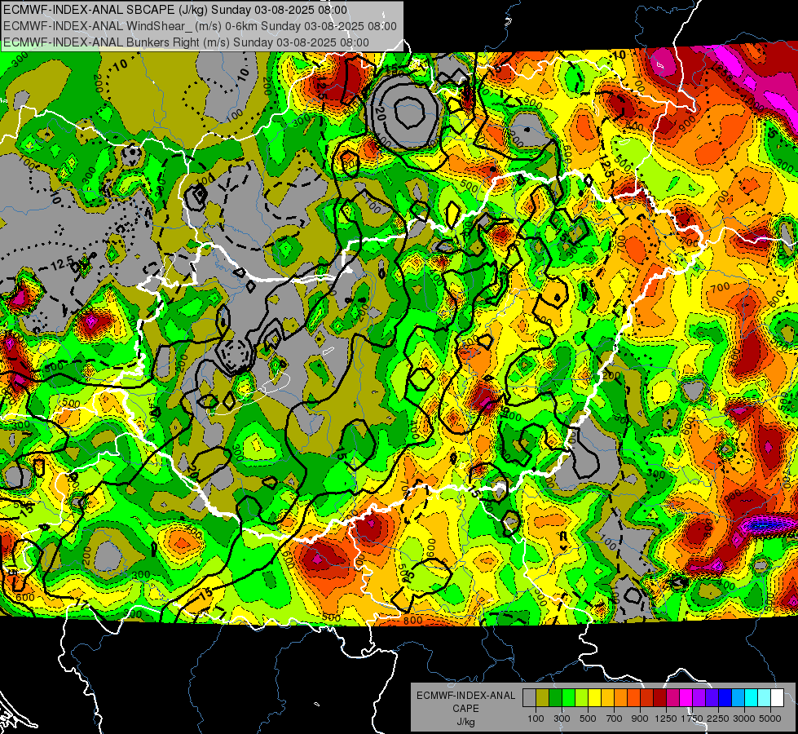
Task: Click the 2250 tick label in legend
Action: click(719, 719)
